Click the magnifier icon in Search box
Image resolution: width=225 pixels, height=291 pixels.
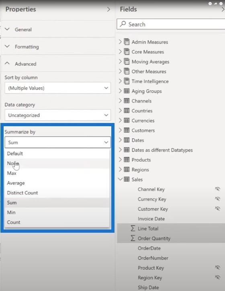(123, 24)
